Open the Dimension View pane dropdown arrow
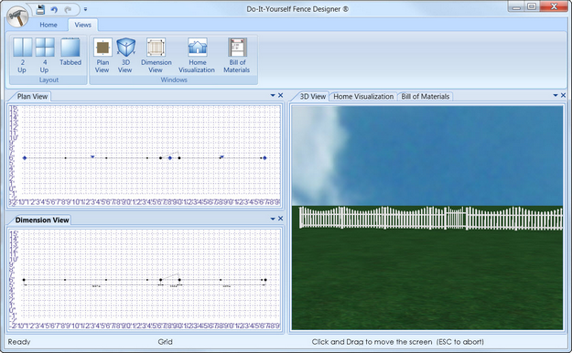This screenshot has width=572, height=353. pyautogui.click(x=273, y=219)
